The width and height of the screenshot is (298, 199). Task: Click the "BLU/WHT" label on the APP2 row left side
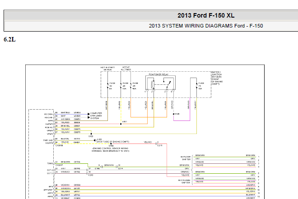click(65, 195)
